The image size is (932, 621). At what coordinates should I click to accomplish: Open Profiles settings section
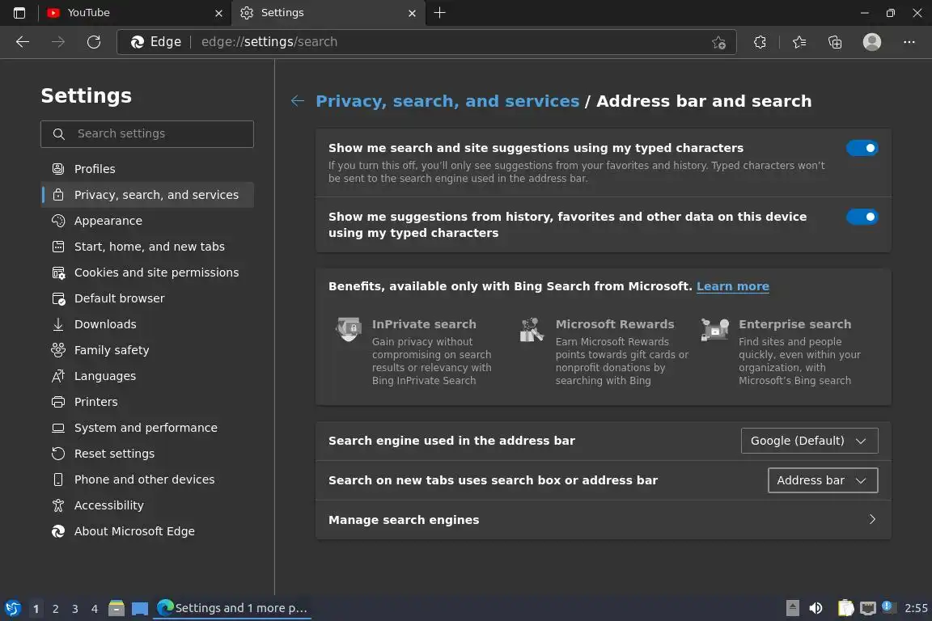point(146,169)
